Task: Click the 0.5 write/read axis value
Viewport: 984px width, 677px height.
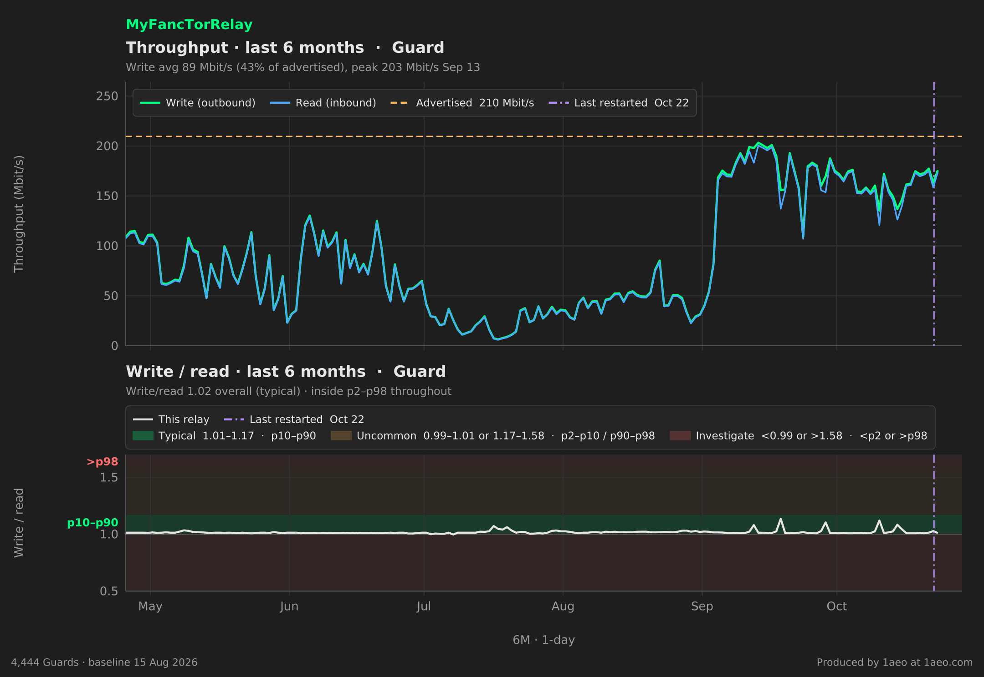Action: point(109,591)
